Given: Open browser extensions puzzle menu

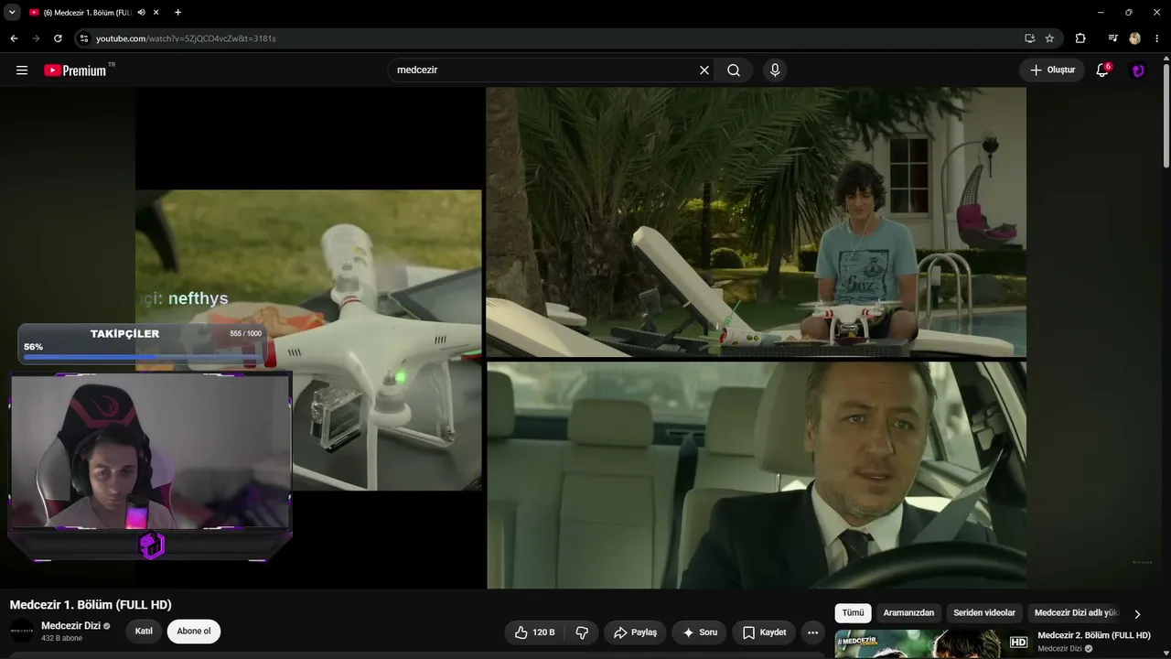Looking at the screenshot, I should pos(1080,38).
